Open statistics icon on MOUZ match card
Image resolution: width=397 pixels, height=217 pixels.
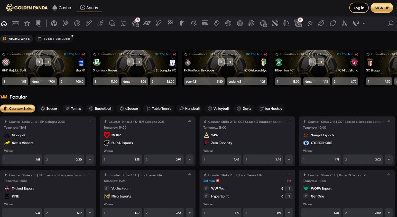pos(190,121)
